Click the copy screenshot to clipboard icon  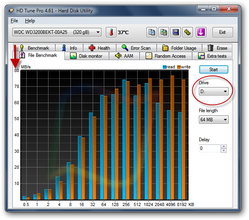click(x=163, y=32)
